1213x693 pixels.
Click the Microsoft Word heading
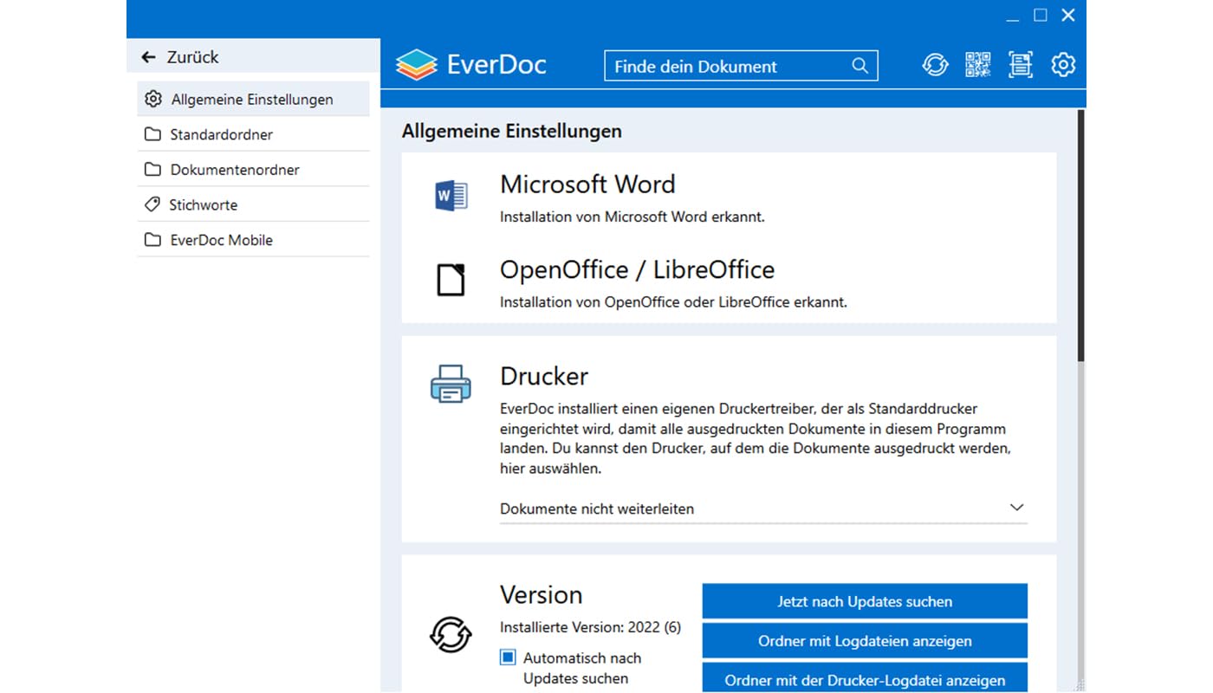[587, 185]
